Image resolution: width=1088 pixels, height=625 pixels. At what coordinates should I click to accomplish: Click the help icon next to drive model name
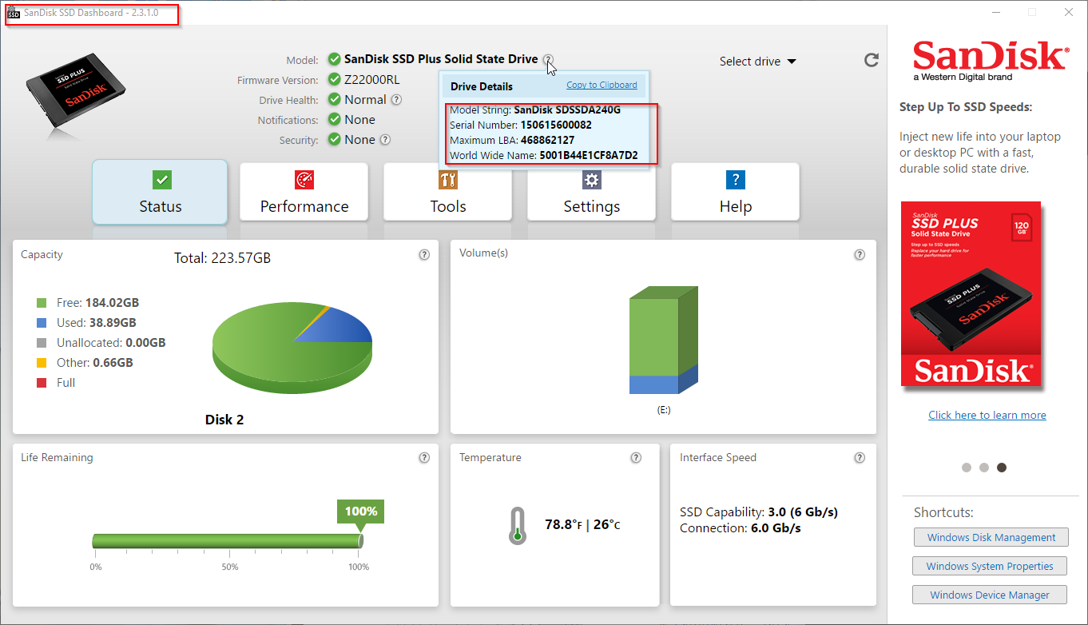tap(548, 60)
